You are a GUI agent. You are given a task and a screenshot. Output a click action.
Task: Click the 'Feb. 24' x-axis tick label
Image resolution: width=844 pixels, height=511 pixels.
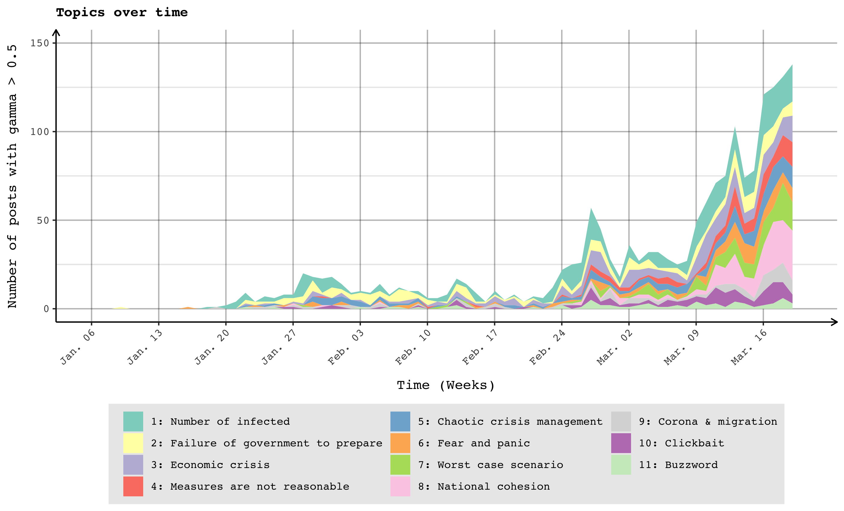[547, 347]
